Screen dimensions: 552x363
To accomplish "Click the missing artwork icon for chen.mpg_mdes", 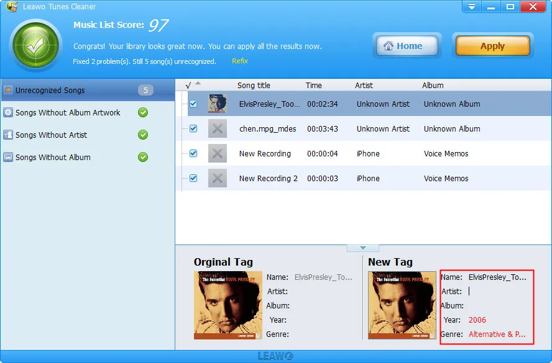I will [217, 128].
